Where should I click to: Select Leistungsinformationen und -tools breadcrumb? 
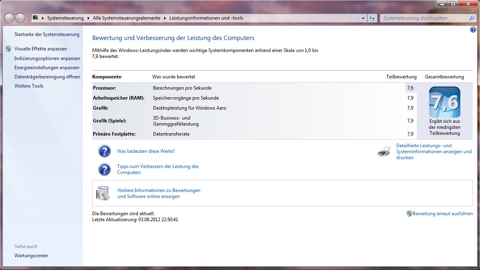(206, 18)
